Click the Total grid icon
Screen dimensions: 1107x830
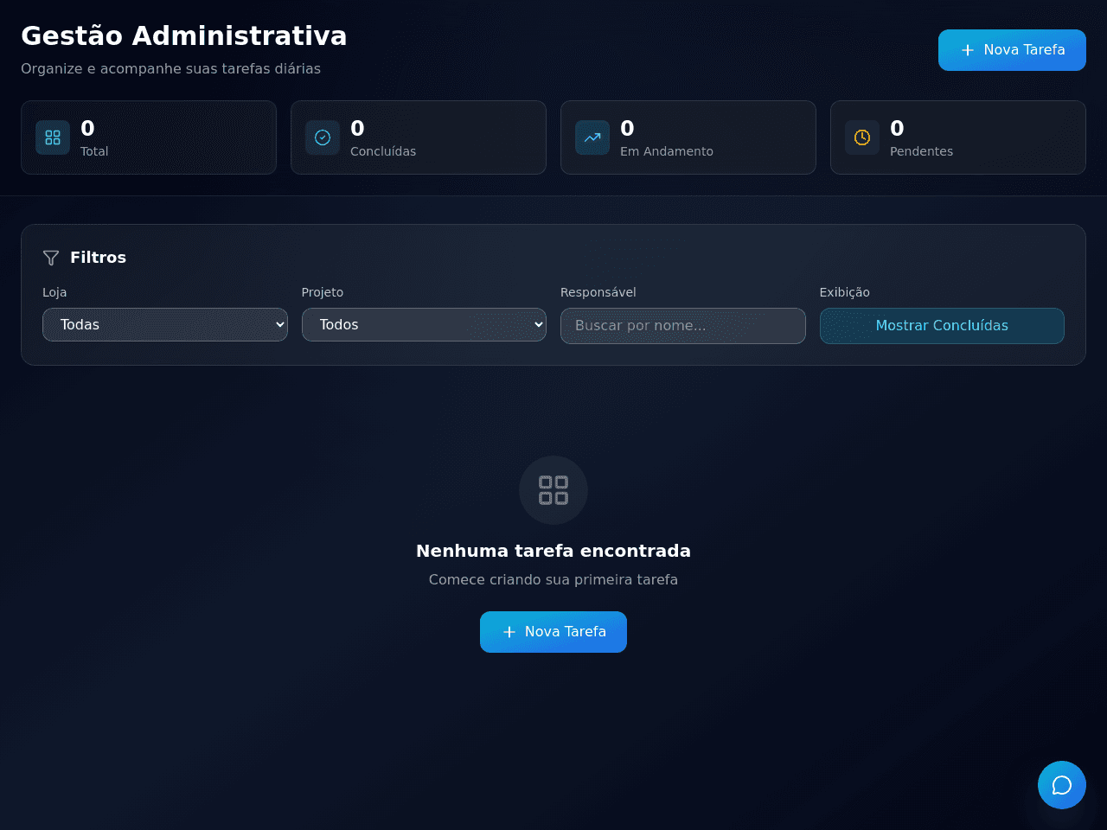pyautogui.click(x=53, y=137)
